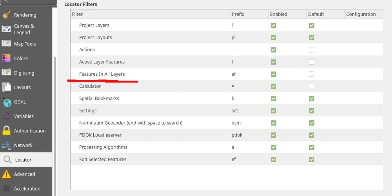Click the Configuration column header
The height and width of the screenshot is (196, 392).
point(363,14)
